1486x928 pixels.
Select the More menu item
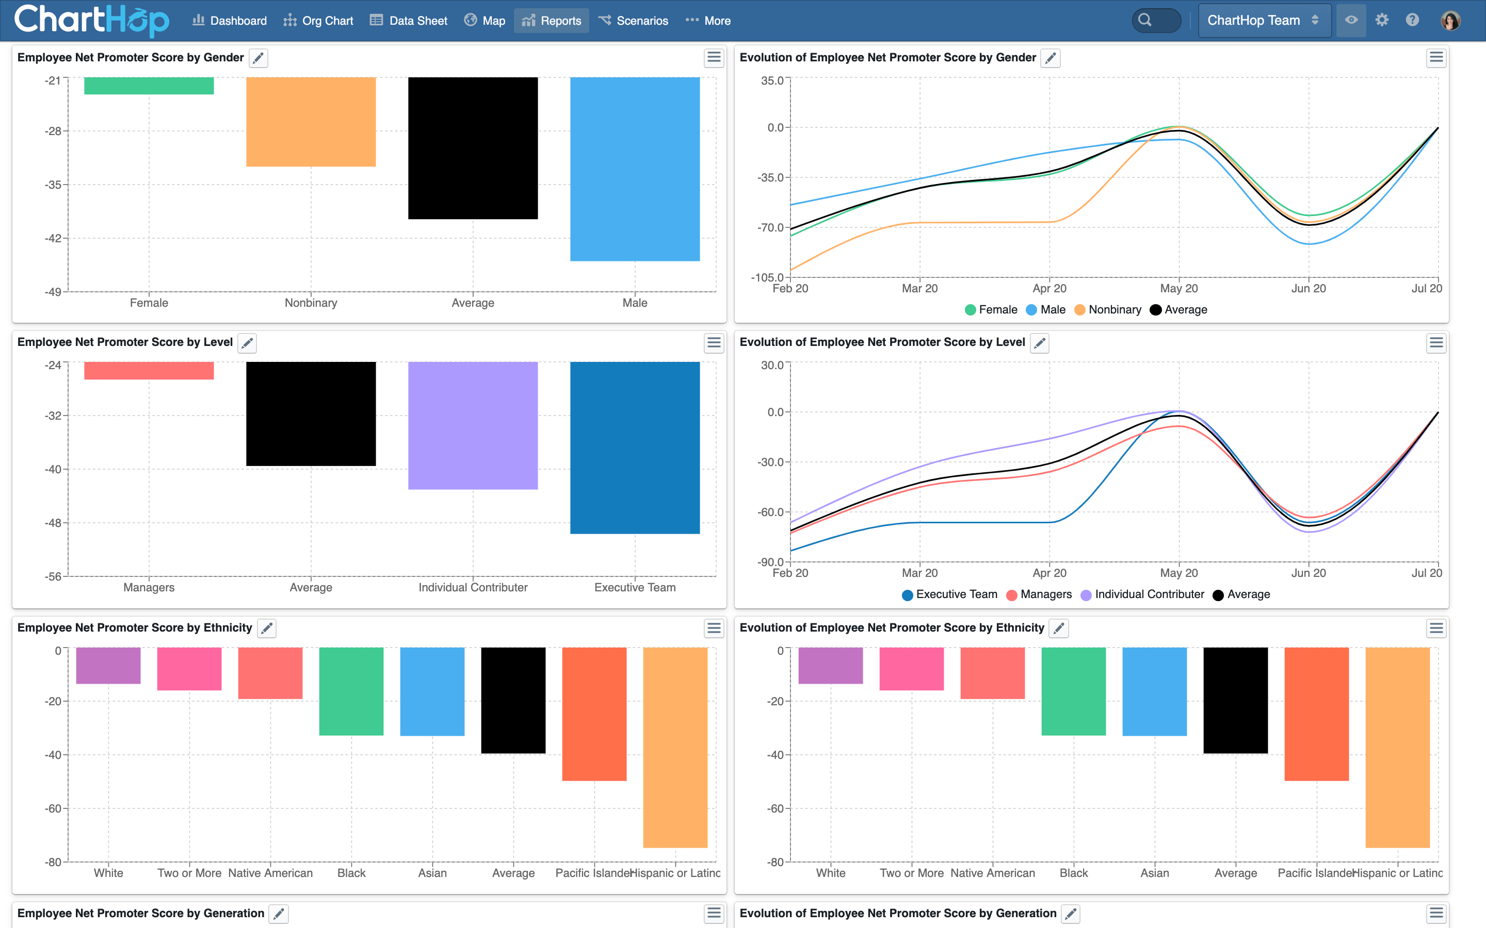coord(717,20)
